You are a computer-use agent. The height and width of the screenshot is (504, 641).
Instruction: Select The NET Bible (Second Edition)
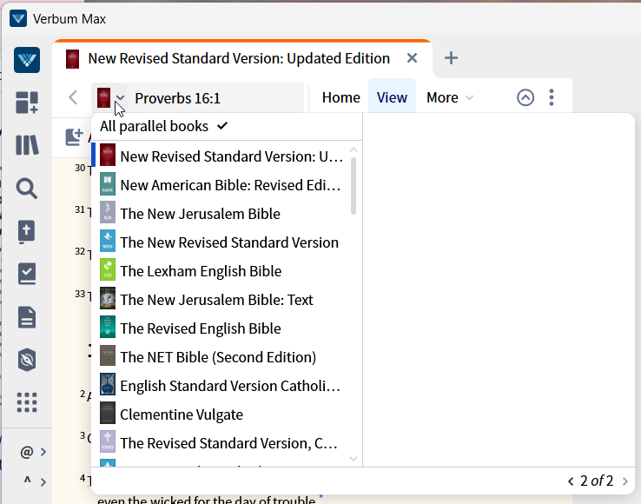point(223,357)
